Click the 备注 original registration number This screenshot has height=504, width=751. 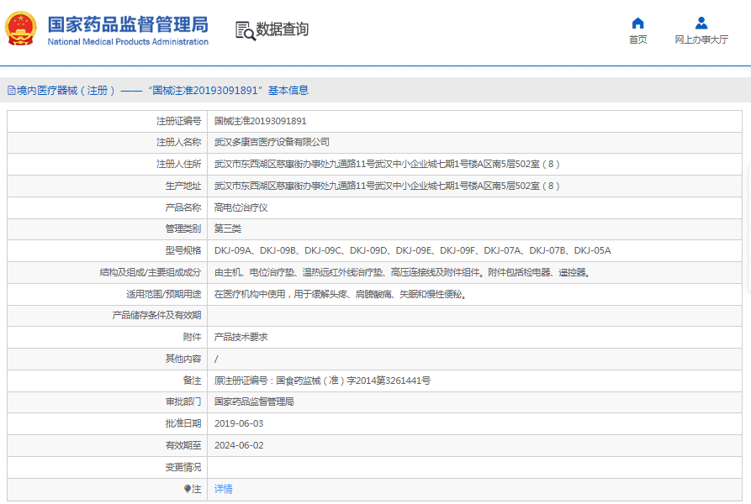coord(322,381)
